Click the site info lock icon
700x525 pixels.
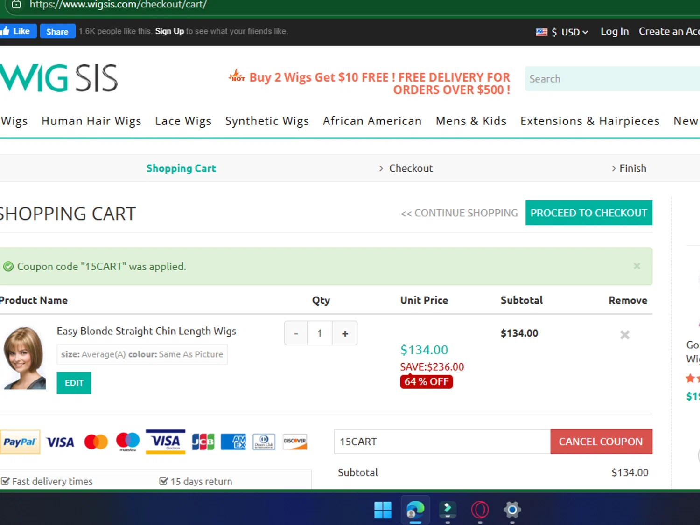(x=16, y=5)
